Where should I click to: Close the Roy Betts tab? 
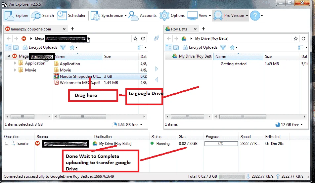point(195,29)
